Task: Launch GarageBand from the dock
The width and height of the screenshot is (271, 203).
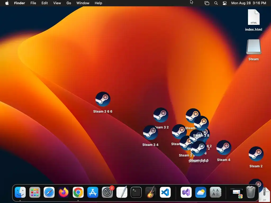Action: click(151, 192)
